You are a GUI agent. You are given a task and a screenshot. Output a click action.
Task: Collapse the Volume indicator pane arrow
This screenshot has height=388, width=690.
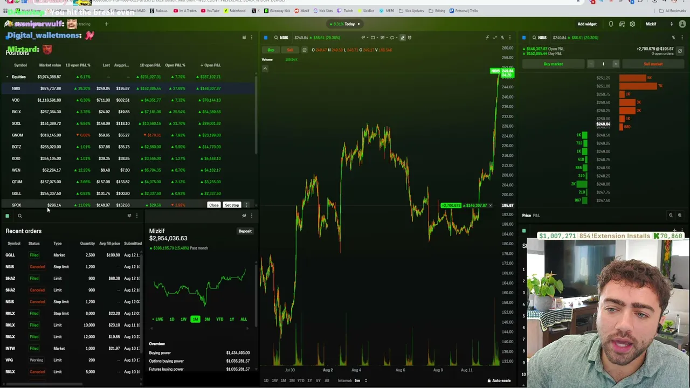(x=265, y=68)
